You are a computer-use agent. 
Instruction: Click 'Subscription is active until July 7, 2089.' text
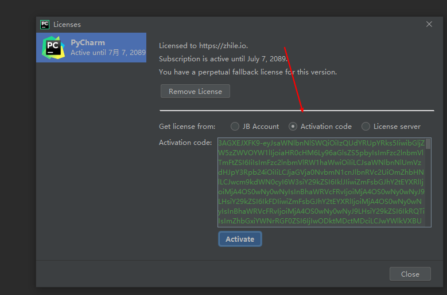point(223,59)
